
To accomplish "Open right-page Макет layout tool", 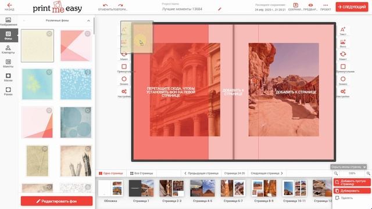I will point(343,56).
